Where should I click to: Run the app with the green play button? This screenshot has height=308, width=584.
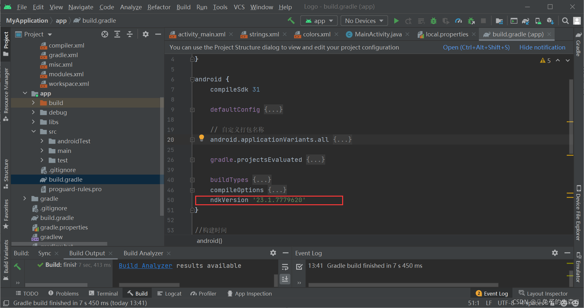(396, 21)
